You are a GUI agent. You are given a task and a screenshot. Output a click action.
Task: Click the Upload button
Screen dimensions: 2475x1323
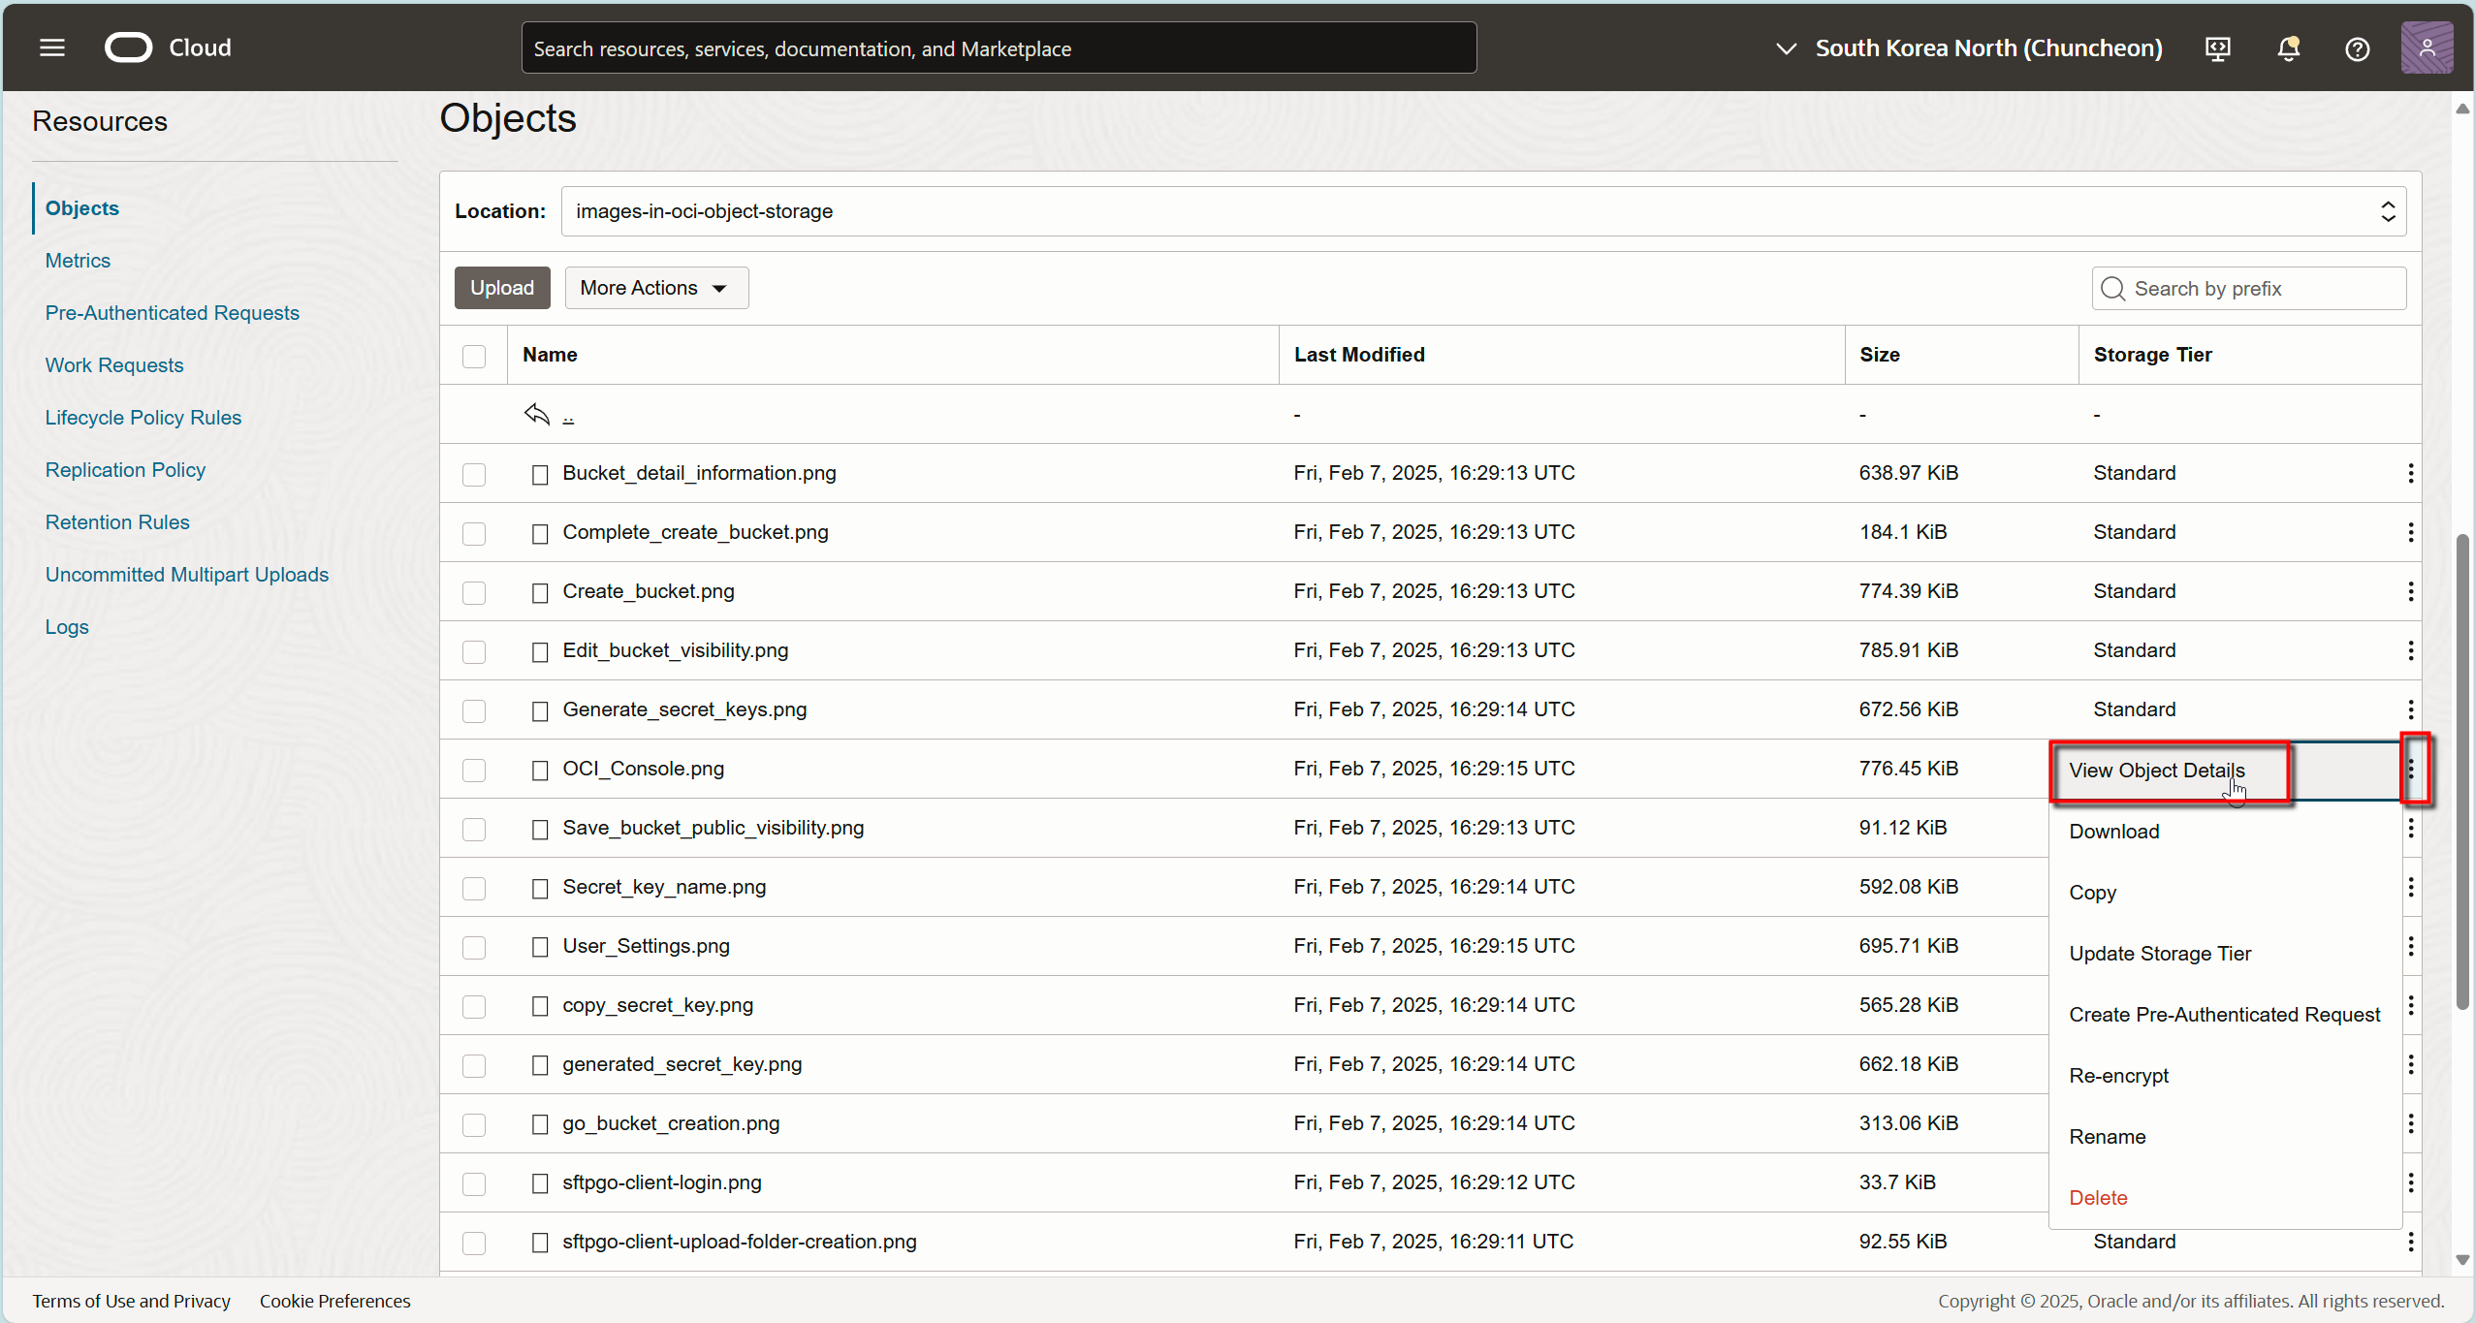pyautogui.click(x=502, y=288)
